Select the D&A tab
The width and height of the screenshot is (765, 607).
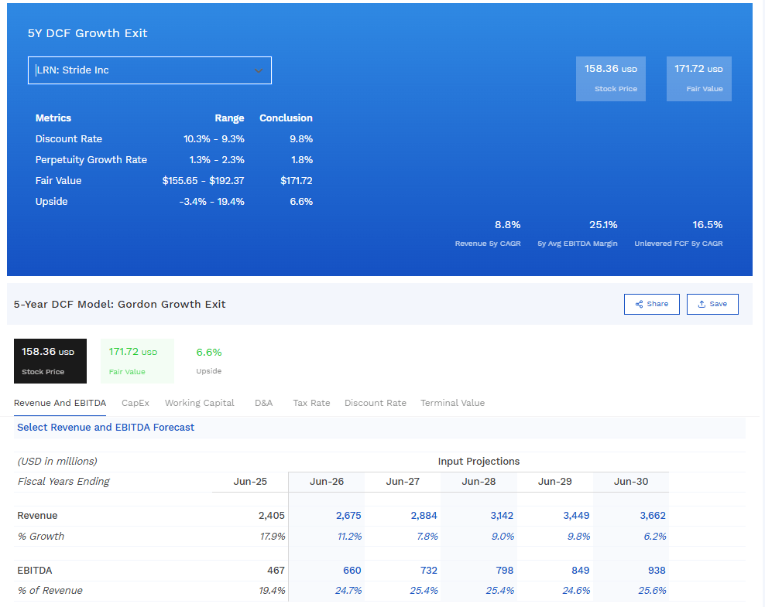click(x=263, y=403)
